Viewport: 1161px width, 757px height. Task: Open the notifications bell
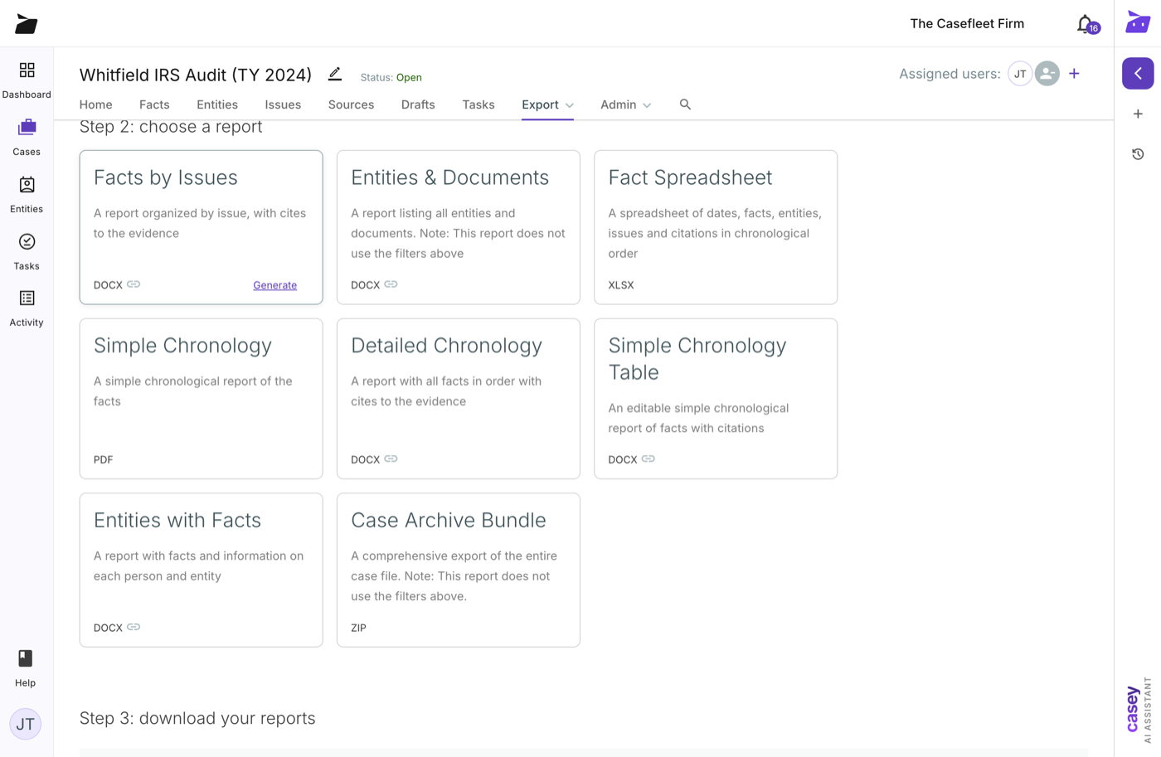tap(1086, 24)
